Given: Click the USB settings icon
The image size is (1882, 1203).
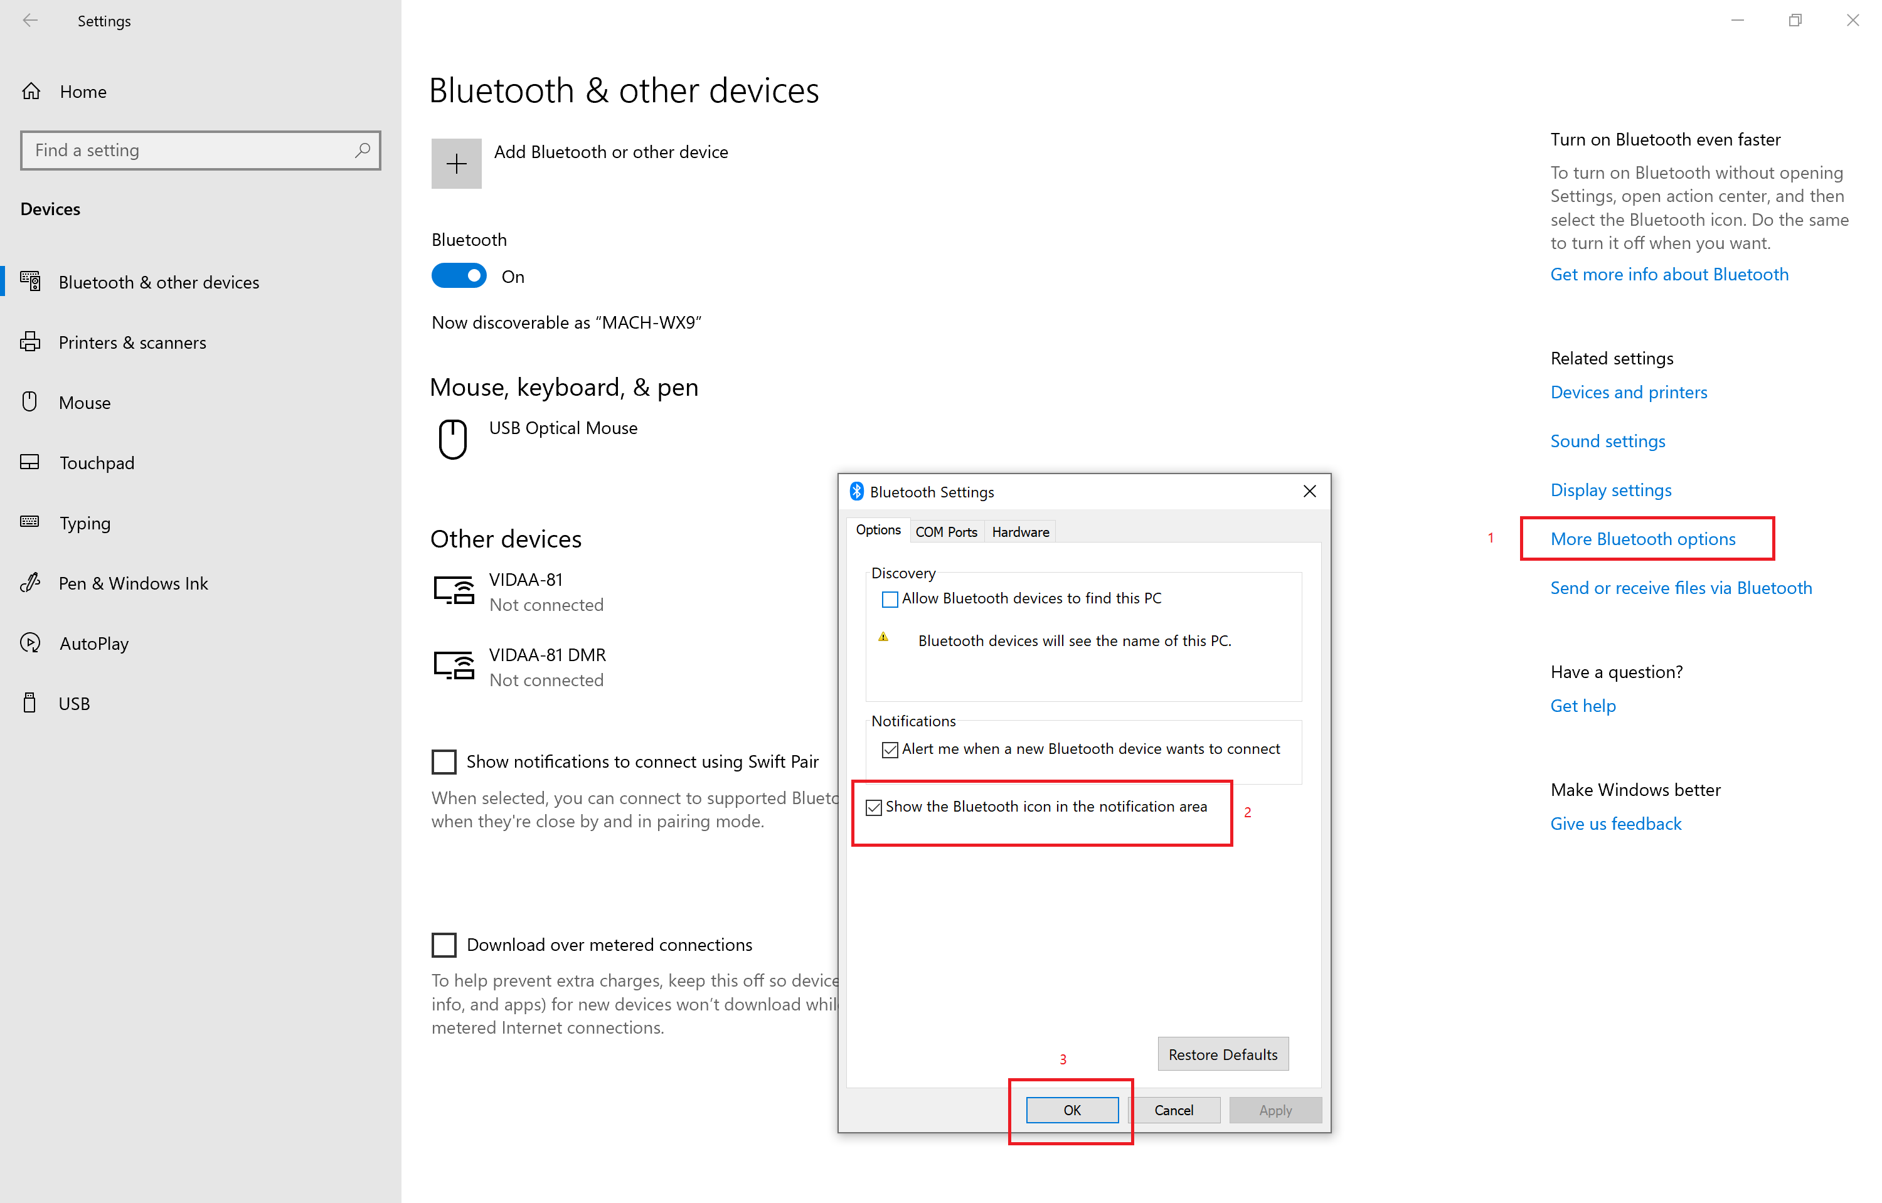Looking at the screenshot, I should pos(30,702).
